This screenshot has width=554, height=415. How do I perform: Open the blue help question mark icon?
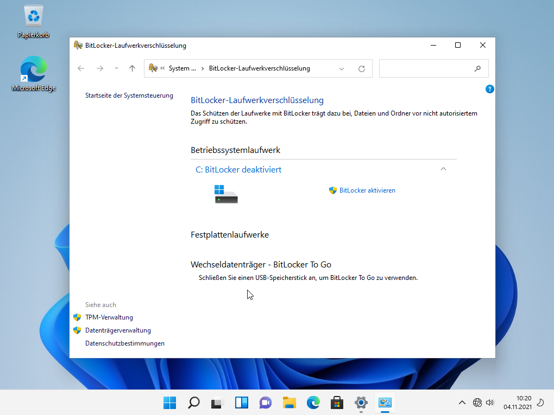point(489,89)
